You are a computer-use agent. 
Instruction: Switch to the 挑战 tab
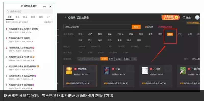(17, 17)
